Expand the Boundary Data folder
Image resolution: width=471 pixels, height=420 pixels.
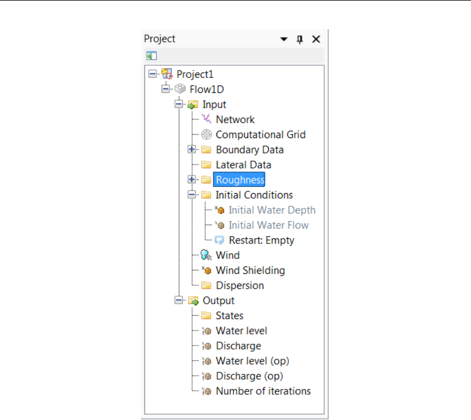point(193,150)
